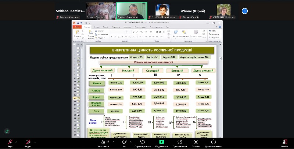Screen dimensions: 294x149
Task: Toggle underline Ч formatting
Action: click(118, 37)
